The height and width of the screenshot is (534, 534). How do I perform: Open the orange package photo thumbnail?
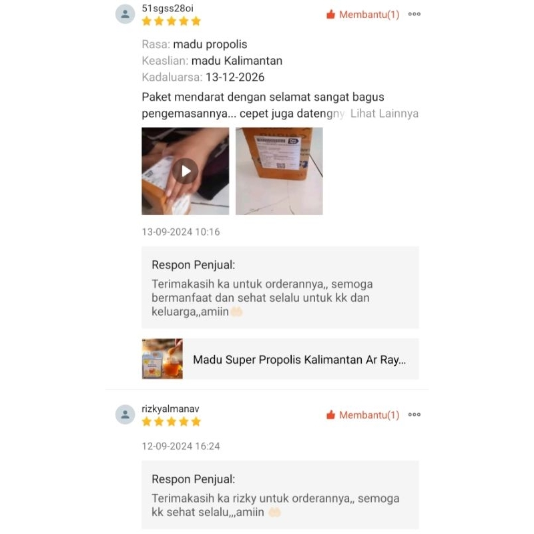click(279, 171)
